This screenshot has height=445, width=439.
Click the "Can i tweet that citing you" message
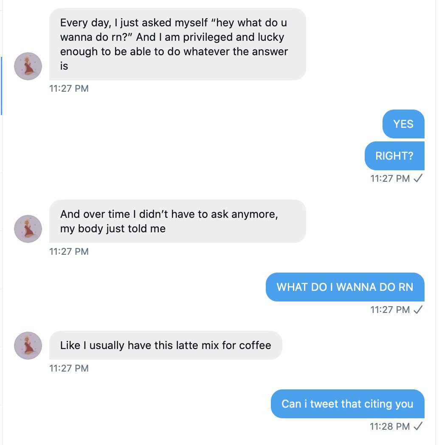(347, 404)
